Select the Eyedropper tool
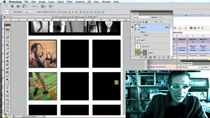The width and height of the screenshot is (210, 118). tap(8, 49)
